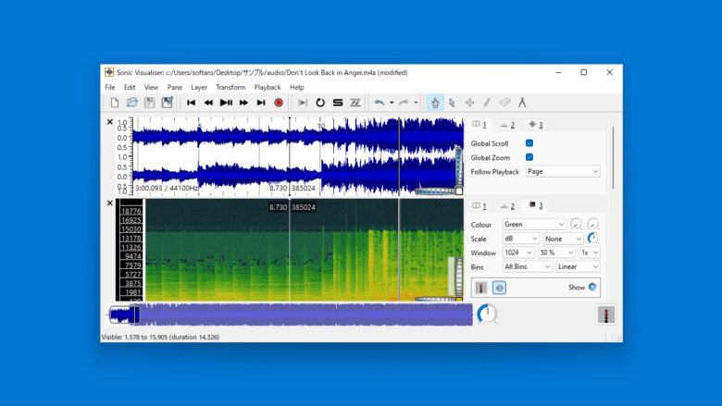Toggle play/pause in the toolbar
This screenshot has width=722, height=406.
click(x=226, y=103)
